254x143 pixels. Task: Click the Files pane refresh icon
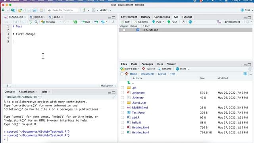pyautogui.click(x=250, y=69)
